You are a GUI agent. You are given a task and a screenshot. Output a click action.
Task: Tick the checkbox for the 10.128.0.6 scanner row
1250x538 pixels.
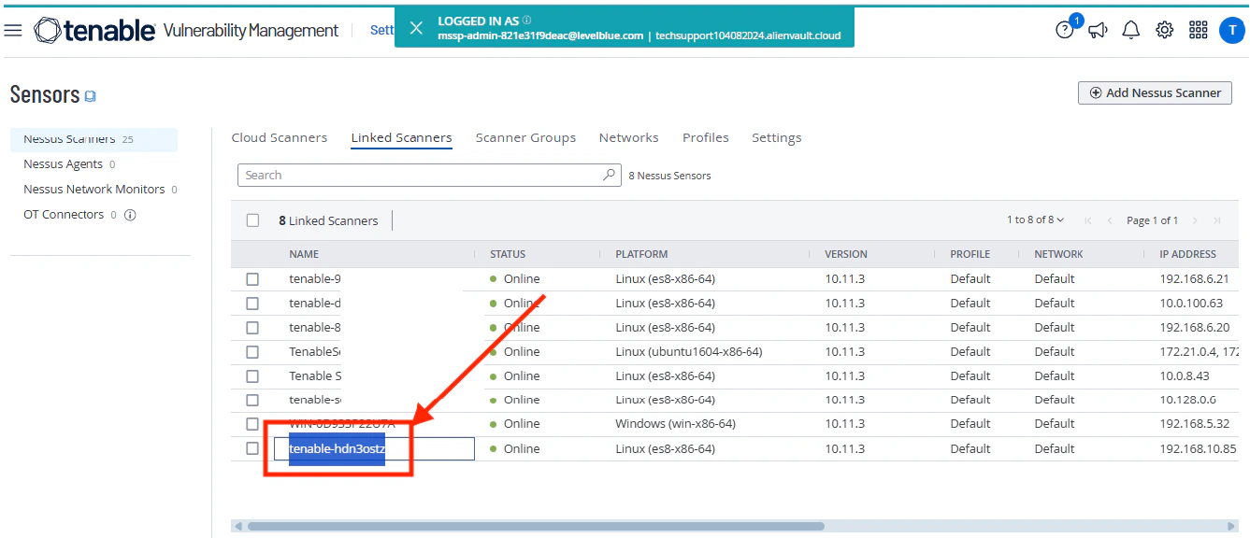[252, 400]
